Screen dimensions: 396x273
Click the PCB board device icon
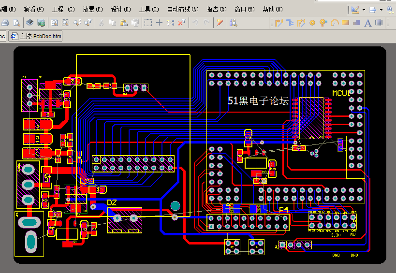click(x=41, y=23)
